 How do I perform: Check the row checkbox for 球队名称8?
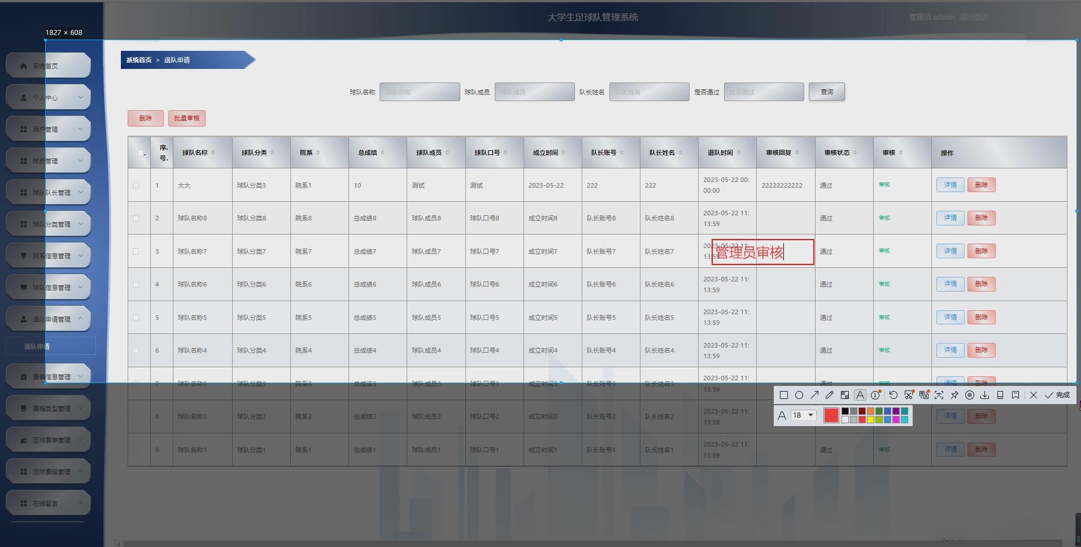pyautogui.click(x=136, y=218)
